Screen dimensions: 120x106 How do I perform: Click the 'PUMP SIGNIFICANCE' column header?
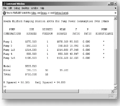click(x=104, y=31)
